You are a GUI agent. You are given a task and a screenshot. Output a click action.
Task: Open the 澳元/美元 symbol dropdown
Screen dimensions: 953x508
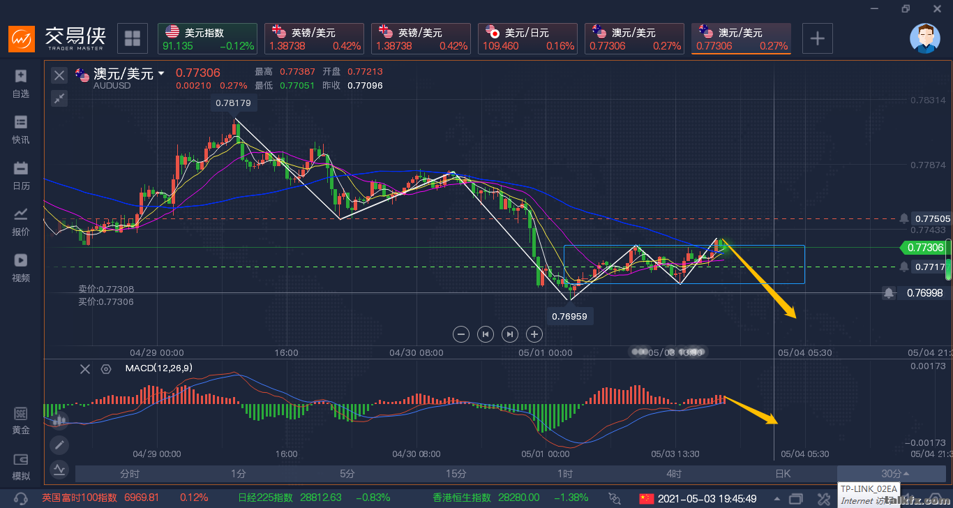point(161,73)
